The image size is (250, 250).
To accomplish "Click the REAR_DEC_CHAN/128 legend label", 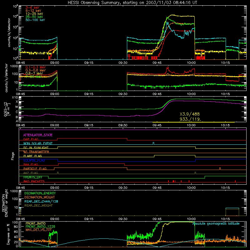I will pyautogui.click(x=41, y=201).
